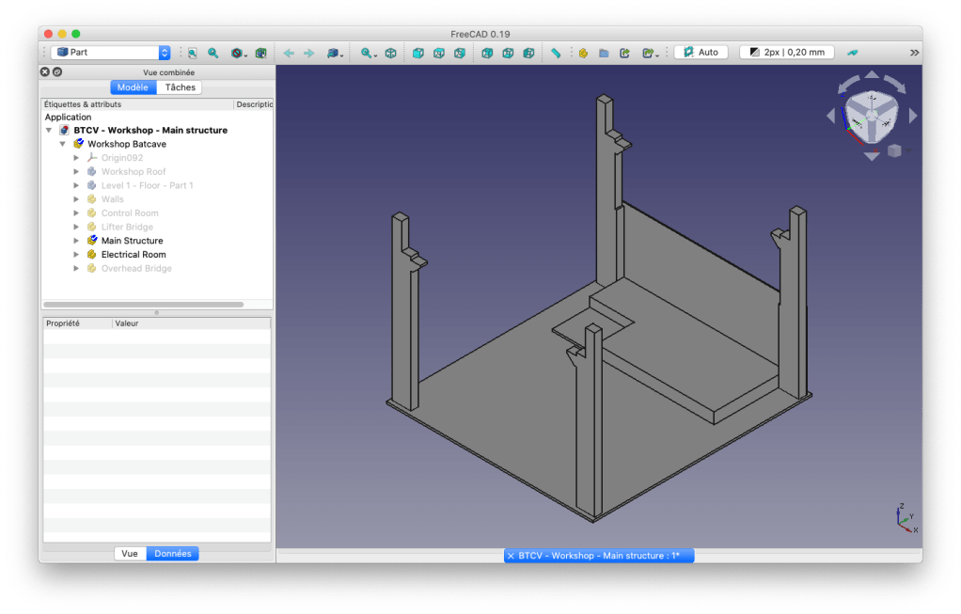Image resolution: width=961 pixels, height=614 pixels.
Task: Select the hidden Workshop Roof item
Action: point(134,172)
